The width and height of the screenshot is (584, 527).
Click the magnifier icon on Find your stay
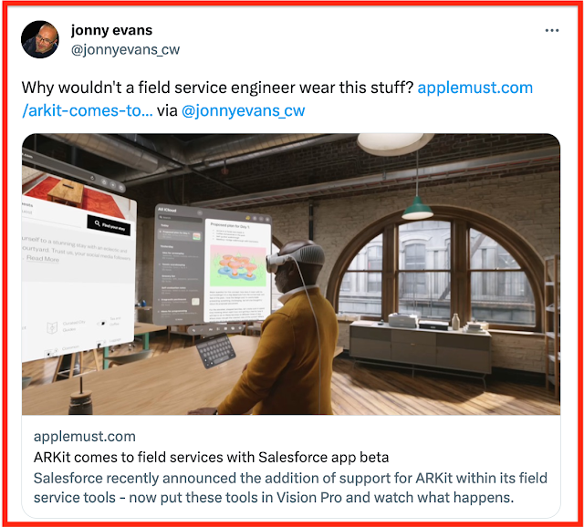pyautogui.click(x=98, y=223)
